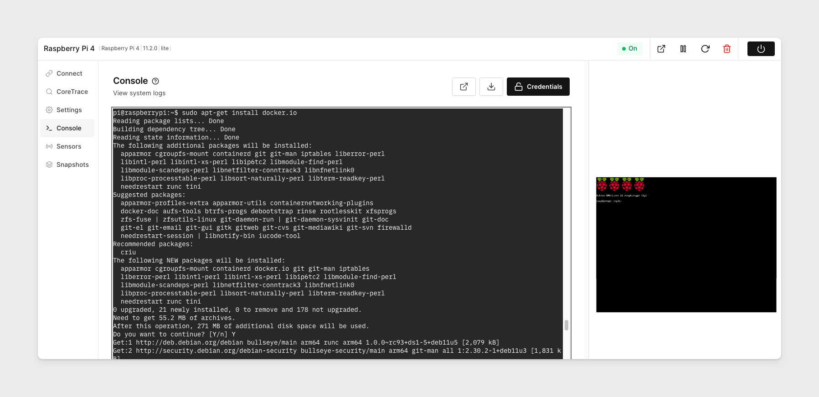Click the On status indicator
The width and height of the screenshot is (819, 397).
(629, 49)
